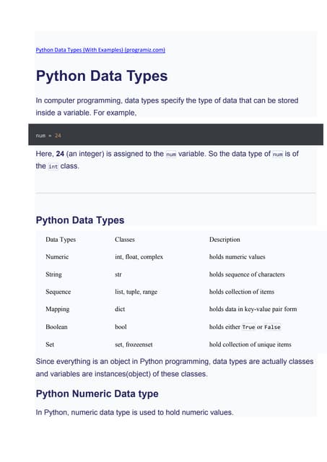Click the Python Numeric Data type heading
The height and width of the screenshot is (462, 327).
(x=97, y=393)
